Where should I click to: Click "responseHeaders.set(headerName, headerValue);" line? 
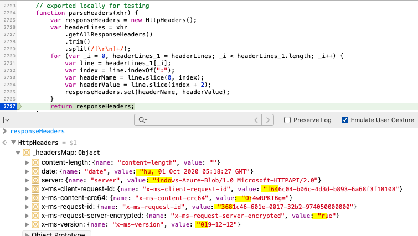coord(147,92)
